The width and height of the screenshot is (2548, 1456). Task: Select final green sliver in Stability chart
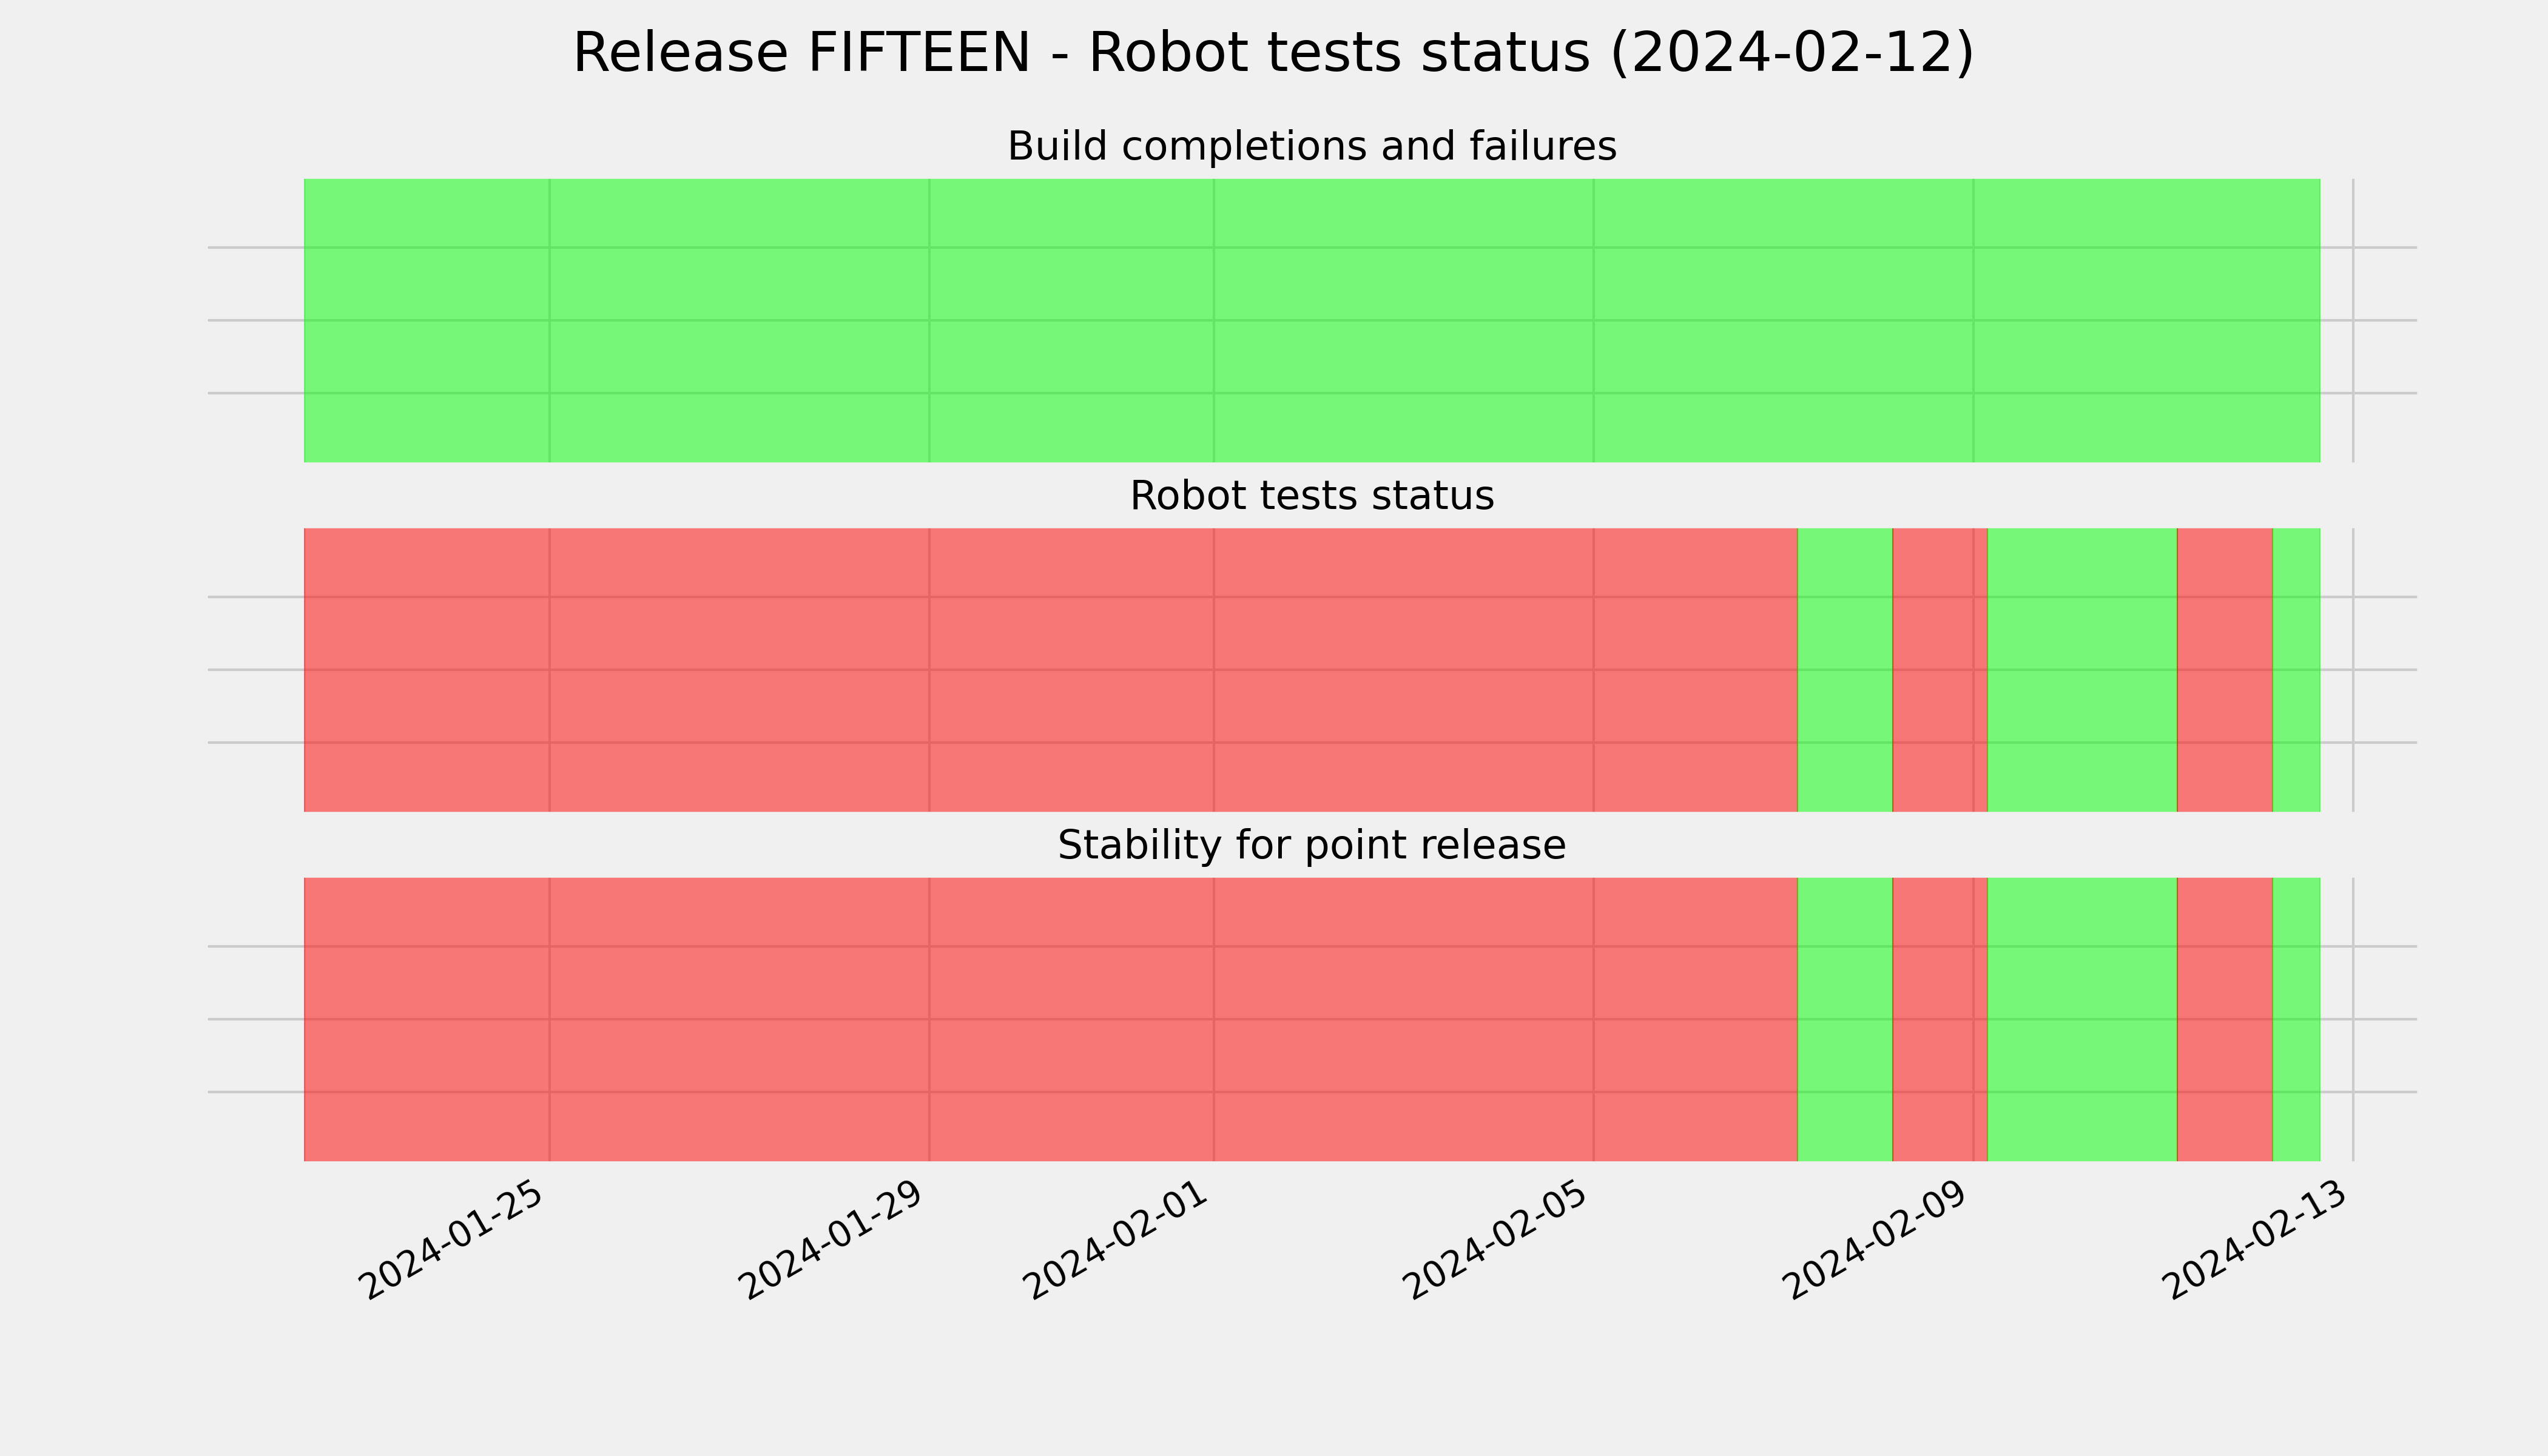[x=2296, y=1019]
